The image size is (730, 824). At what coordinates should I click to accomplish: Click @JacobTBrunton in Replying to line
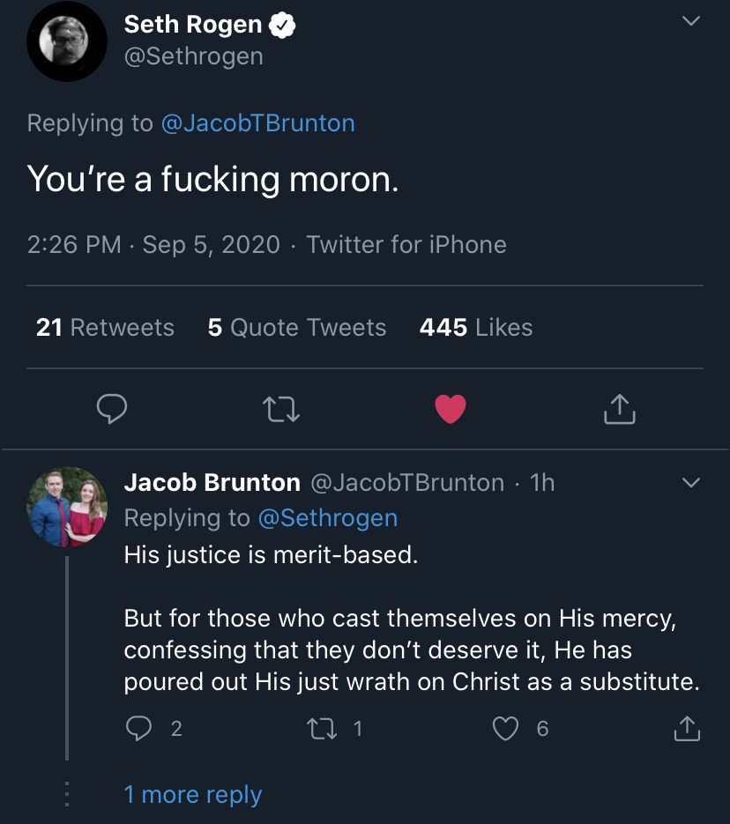pyautogui.click(x=257, y=123)
